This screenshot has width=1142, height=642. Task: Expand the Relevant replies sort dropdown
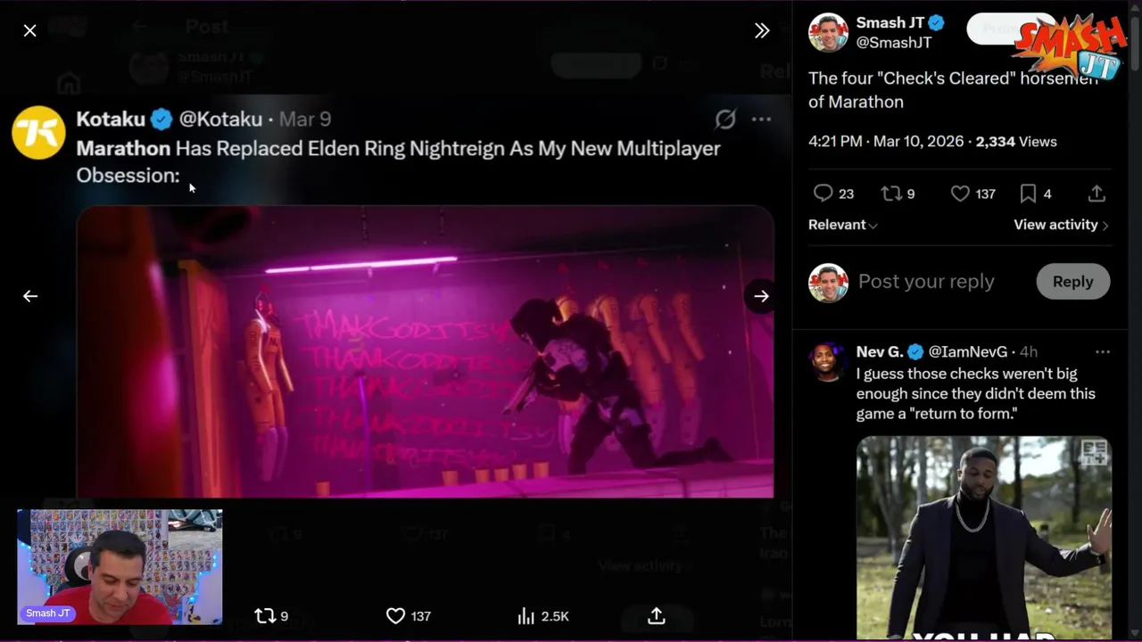click(842, 225)
